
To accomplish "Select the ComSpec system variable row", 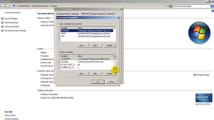I will pyautogui.click(x=87, y=62).
